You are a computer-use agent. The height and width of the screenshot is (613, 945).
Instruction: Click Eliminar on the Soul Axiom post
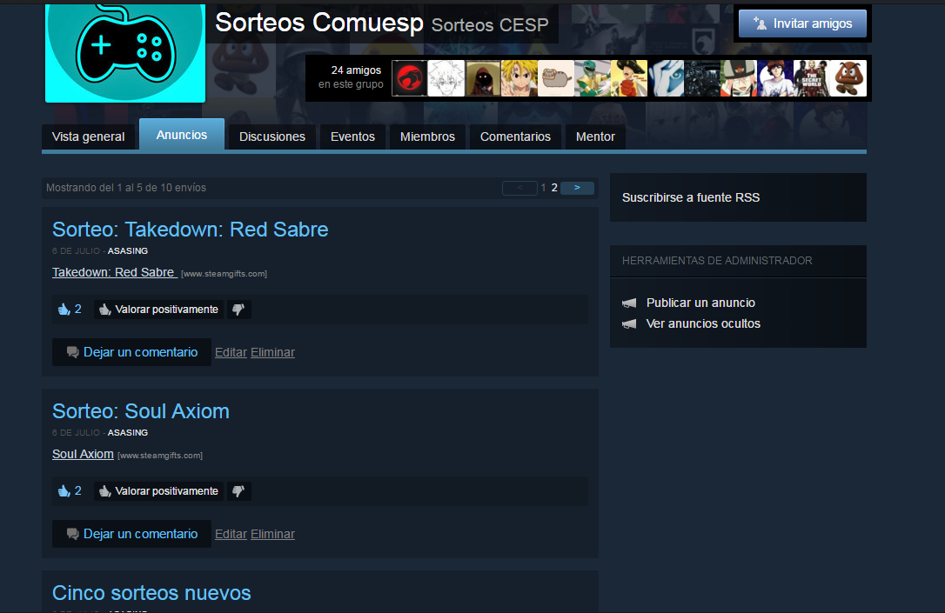(272, 534)
